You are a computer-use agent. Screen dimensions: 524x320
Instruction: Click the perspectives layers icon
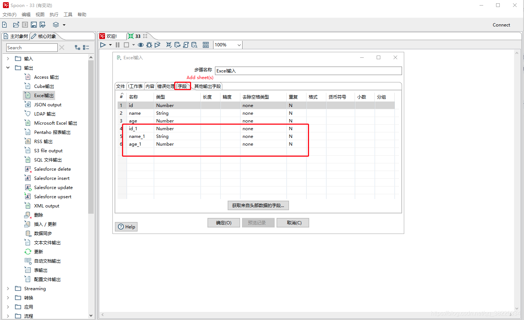click(x=56, y=25)
